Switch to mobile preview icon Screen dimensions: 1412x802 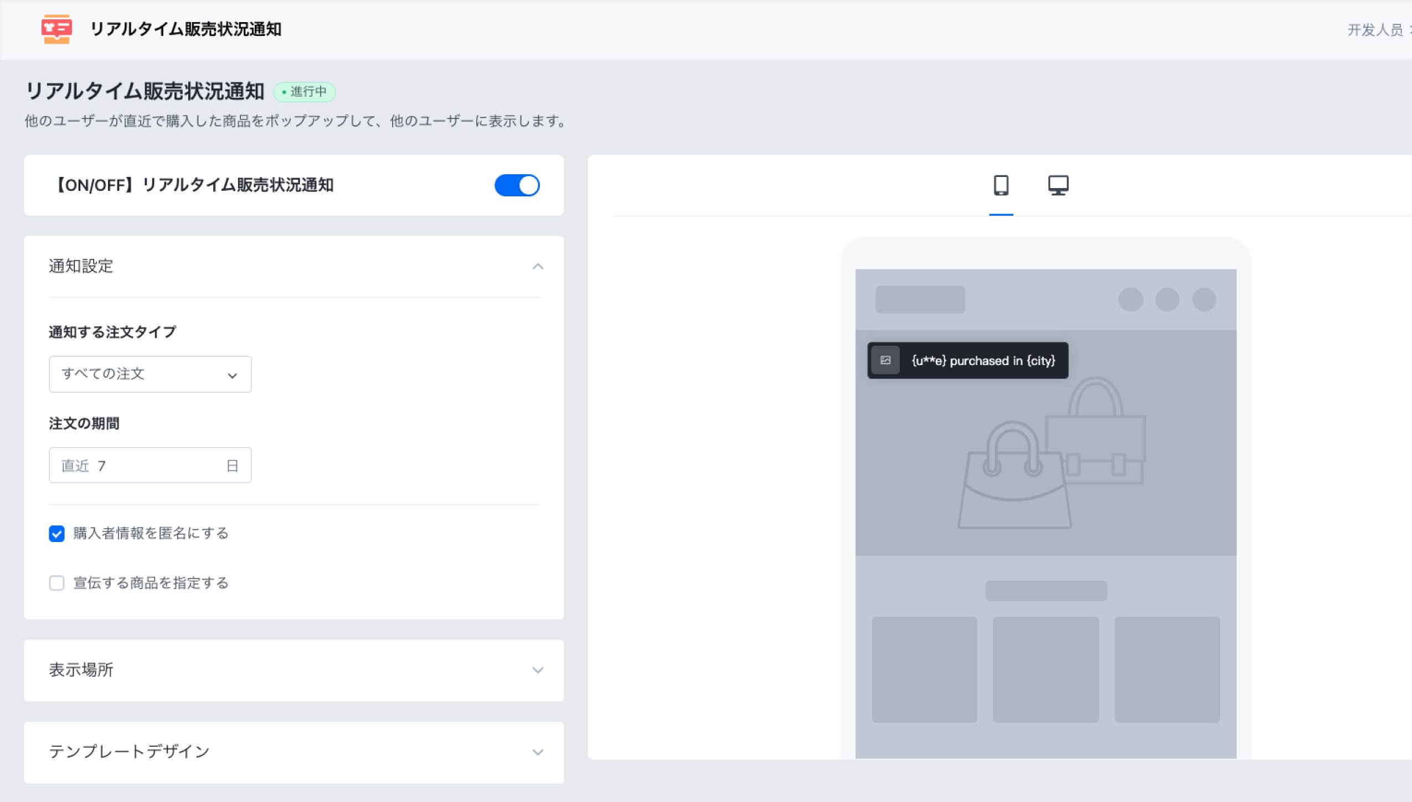pyautogui.click(x=1001, y=185)
